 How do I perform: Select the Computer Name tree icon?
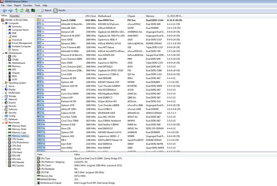(10, 30)
